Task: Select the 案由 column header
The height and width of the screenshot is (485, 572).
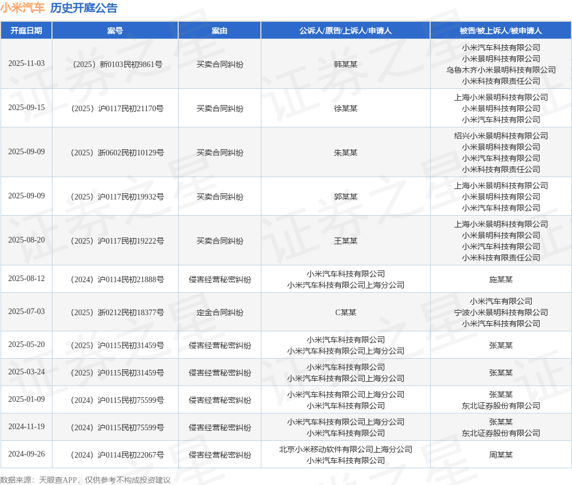Action: [220, 31]
